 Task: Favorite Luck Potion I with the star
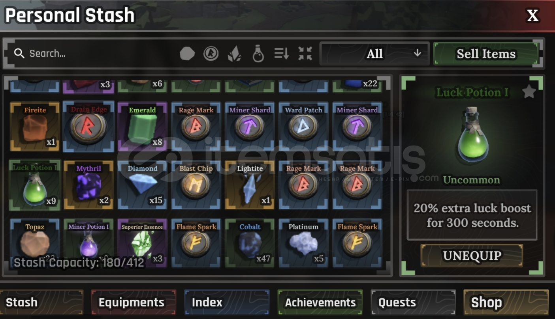tap(529, 92)
